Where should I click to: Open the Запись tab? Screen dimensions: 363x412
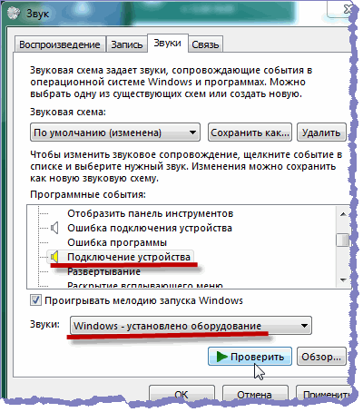(127, 44)
